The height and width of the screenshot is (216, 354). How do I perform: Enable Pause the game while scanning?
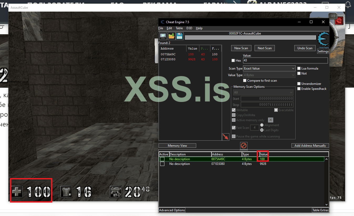tap(234, 136)
